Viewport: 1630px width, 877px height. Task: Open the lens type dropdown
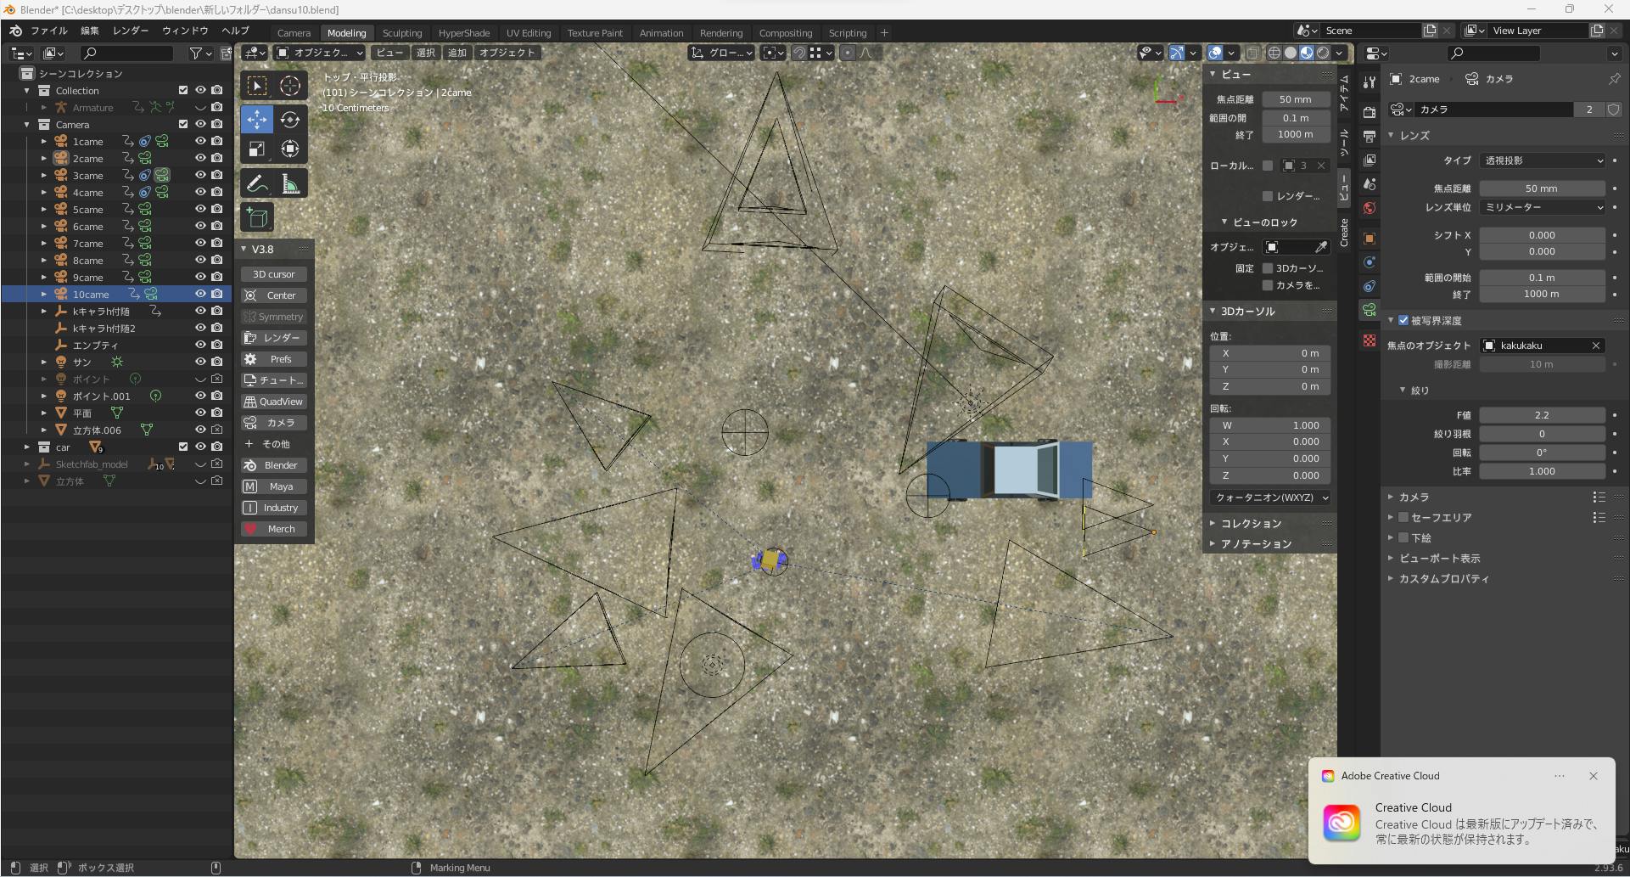[1543, 160]
